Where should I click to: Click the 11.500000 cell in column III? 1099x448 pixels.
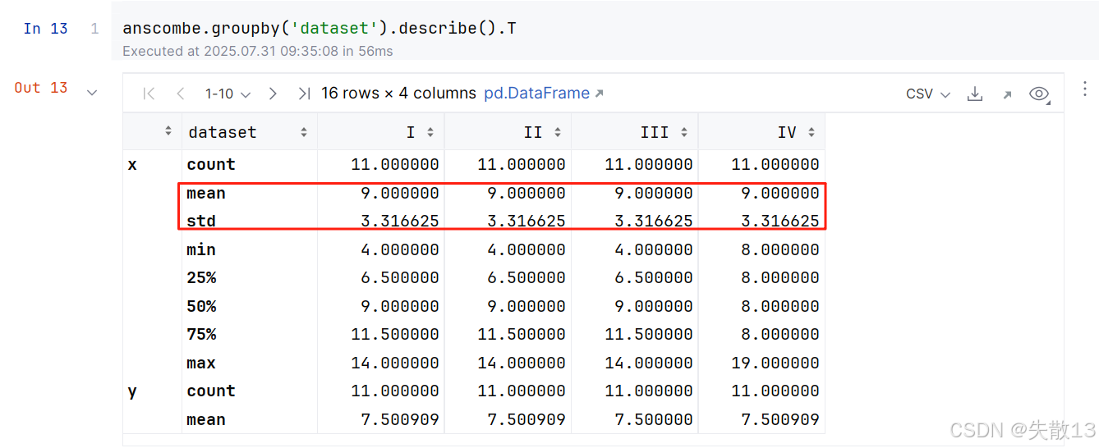[x=649, y=335]
